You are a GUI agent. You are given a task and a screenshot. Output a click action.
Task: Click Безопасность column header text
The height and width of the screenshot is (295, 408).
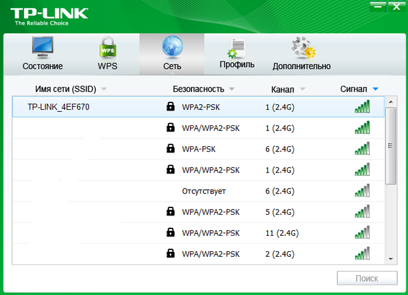click(x=198, y=89)
